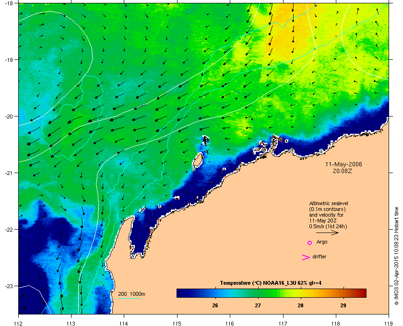This screenshot has height=326, width=403.
Task: Click the latitude axis label -22
Action: coord(9,230)
